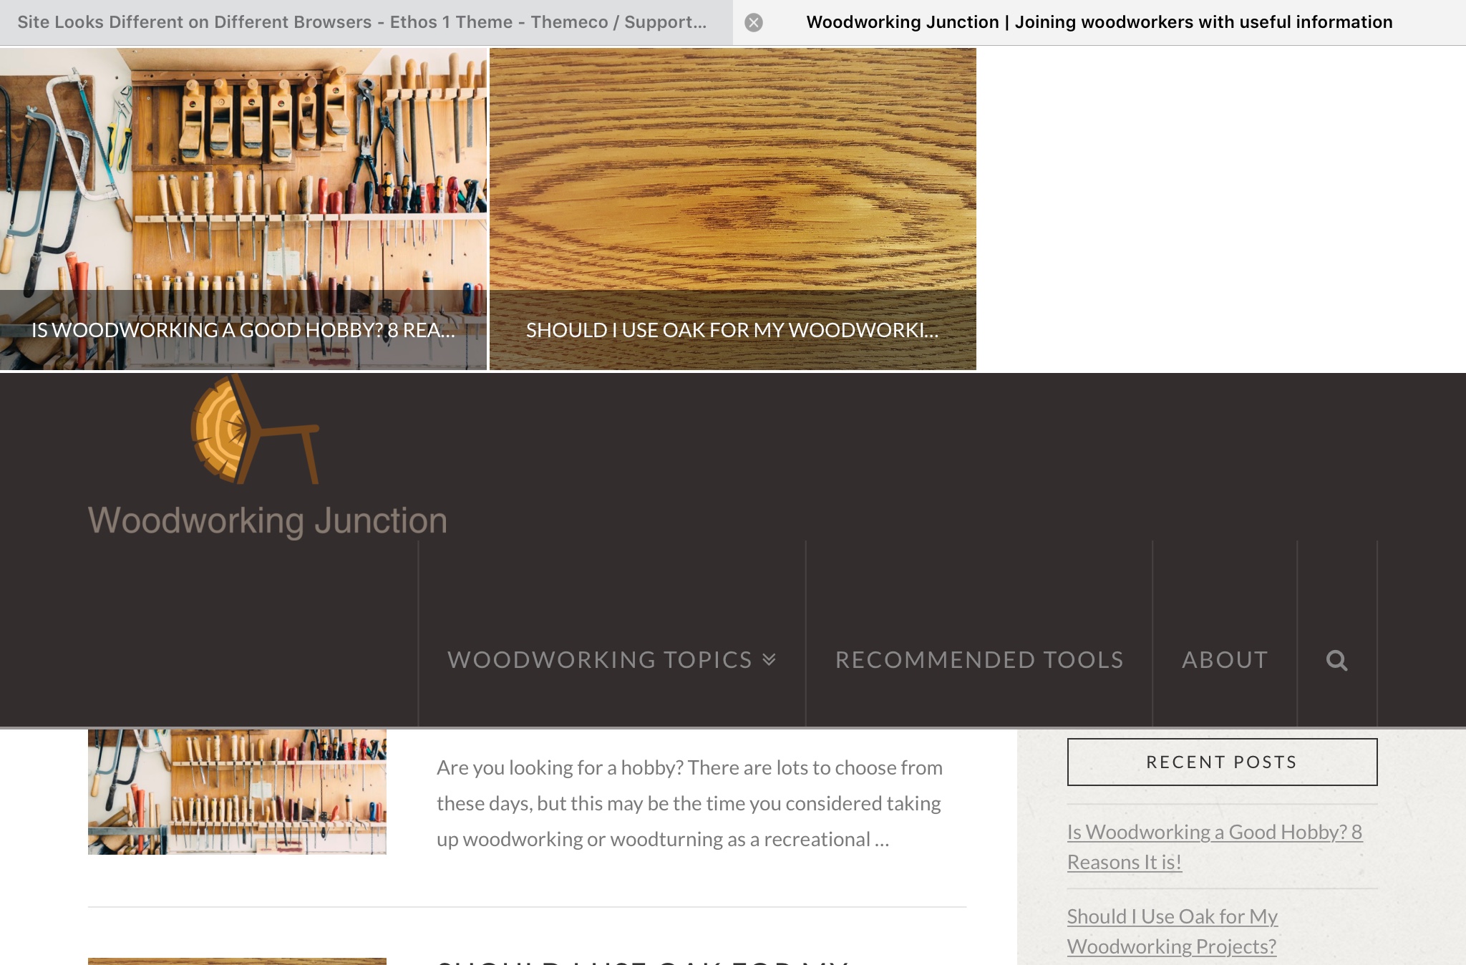Open the About page from navigation
This screenshot has height=965, width=1466.
pos(1224,659)
